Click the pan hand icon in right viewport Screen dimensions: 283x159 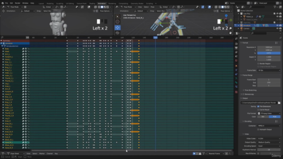pos(230,33)
